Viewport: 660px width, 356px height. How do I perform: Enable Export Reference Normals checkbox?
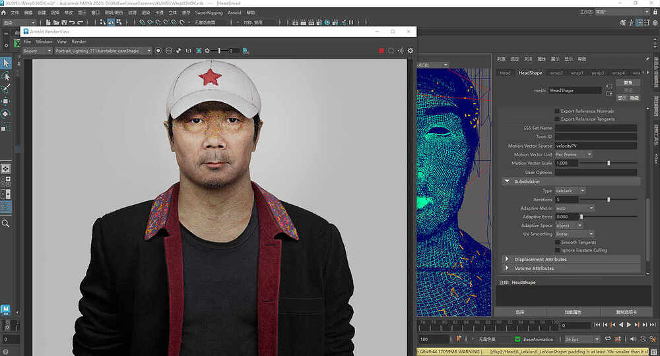(x=557, y=111)
